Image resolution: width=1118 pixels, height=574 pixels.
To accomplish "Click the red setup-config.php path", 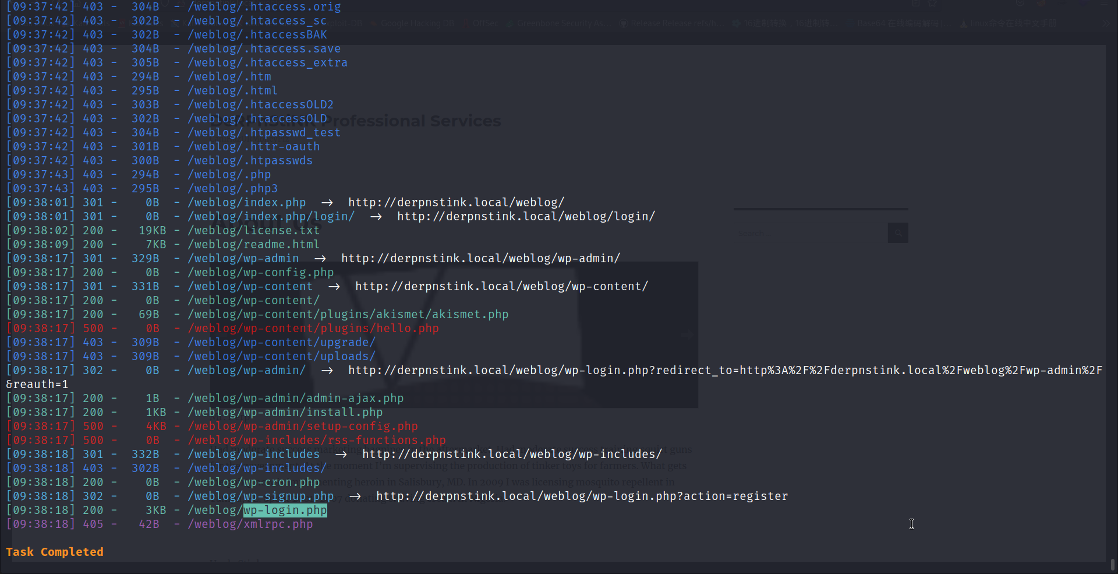I will tap(302, 427).
